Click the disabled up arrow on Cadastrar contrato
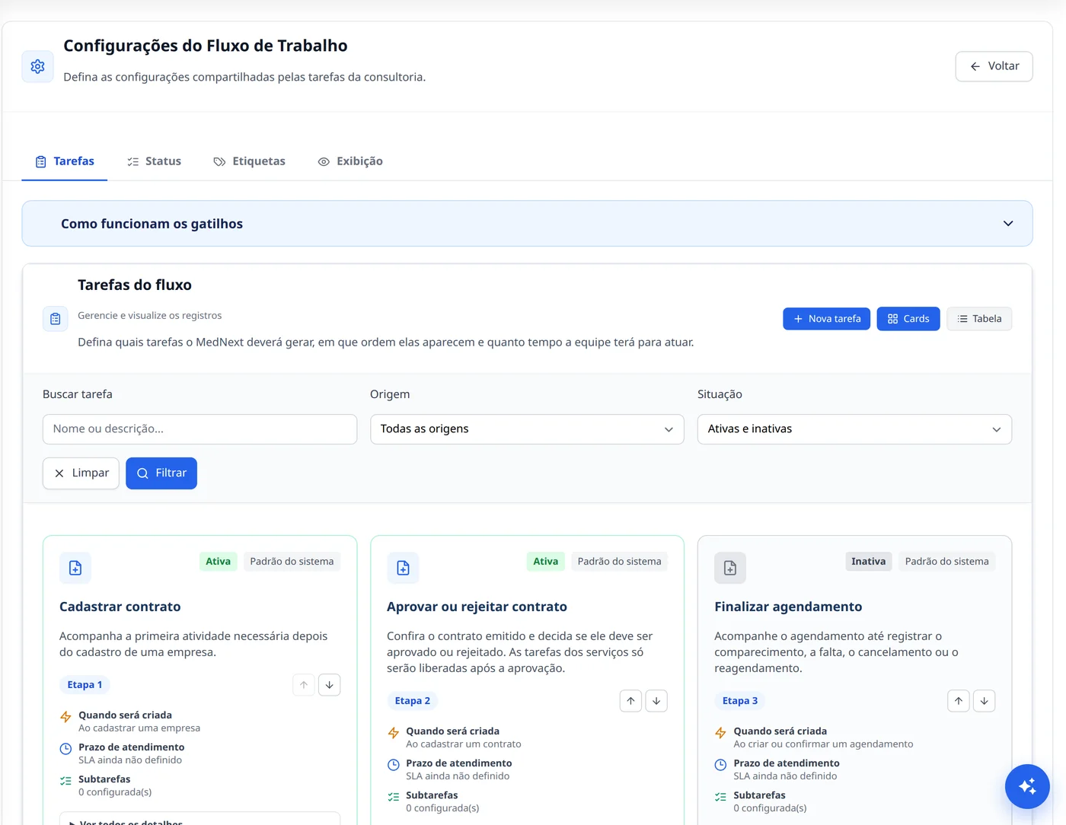This screenshot has width=1066, height=825. point(304,685)
